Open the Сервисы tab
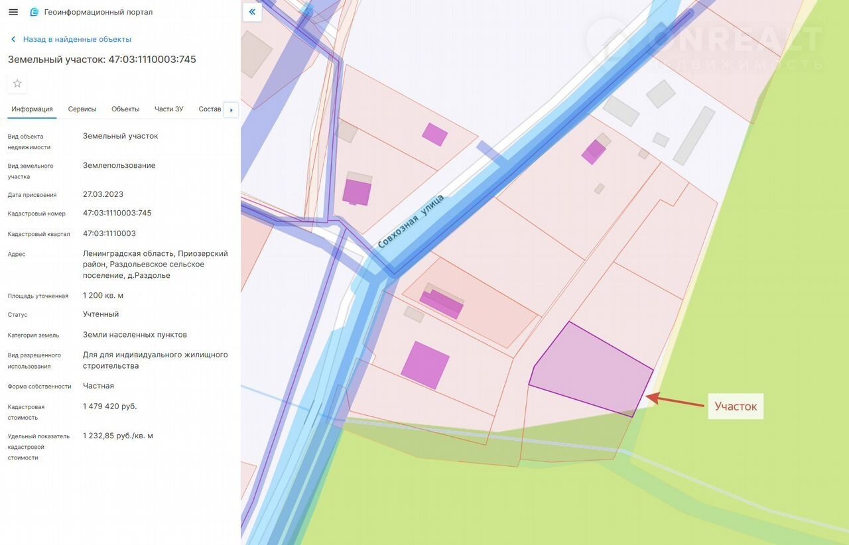This screenshot has height=545, width=849. click(82, 109)
